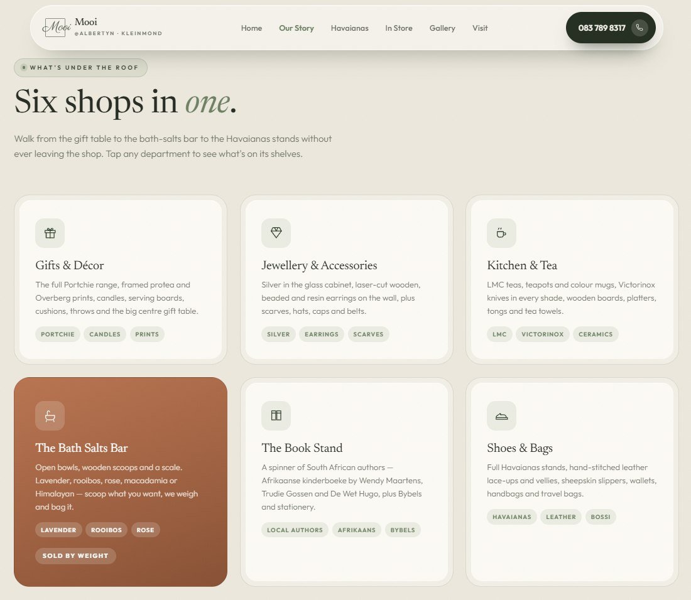
Task: Click the PORTCHIE tag
Action: (58, 334)
